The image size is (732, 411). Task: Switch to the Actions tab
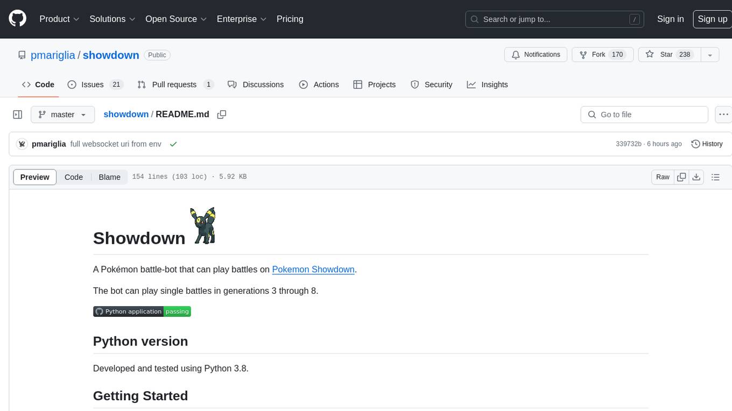[x=319, y=84]
